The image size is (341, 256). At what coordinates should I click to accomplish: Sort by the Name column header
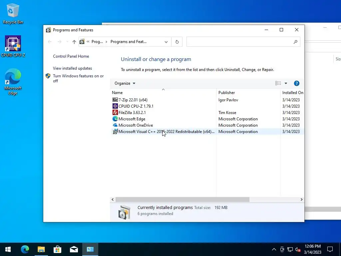117,93
